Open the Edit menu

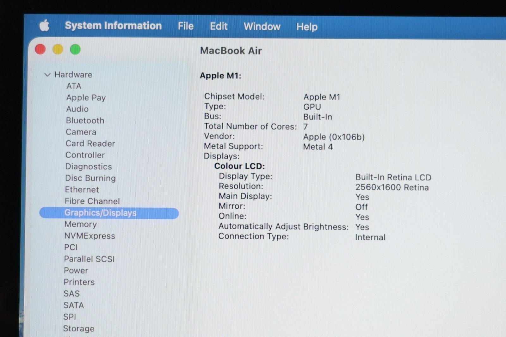(x=219, y=26)
